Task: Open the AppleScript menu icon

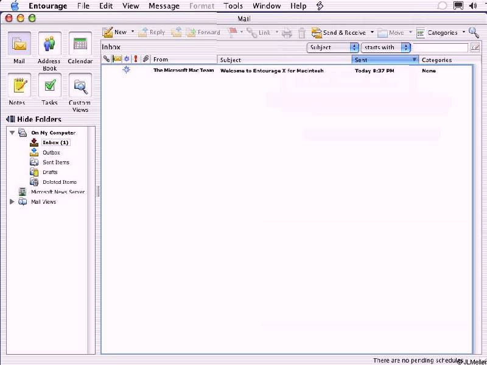Action: point(320,6)
